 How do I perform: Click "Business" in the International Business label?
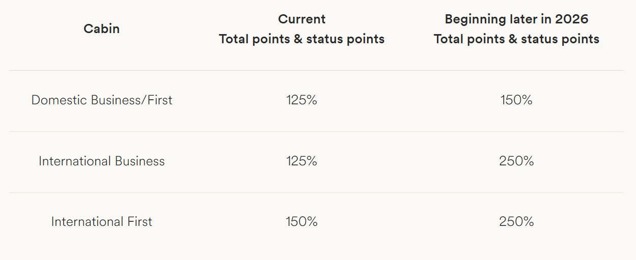[140, 161]
